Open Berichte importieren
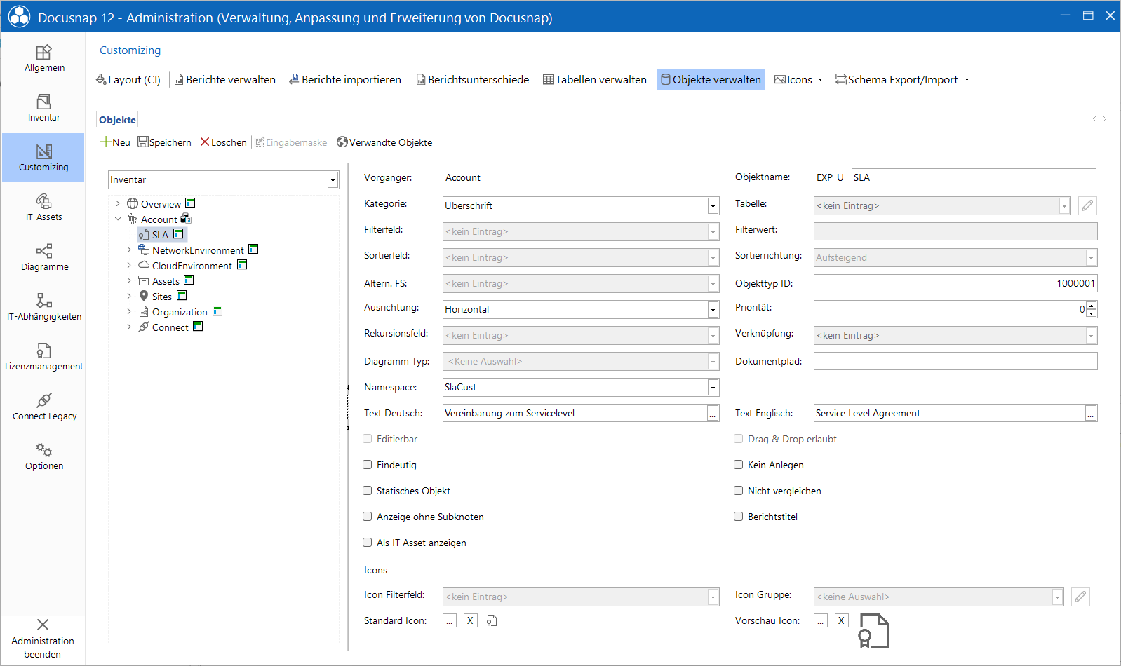Screen dimensions: 1121x666 [x=345, y=80]
